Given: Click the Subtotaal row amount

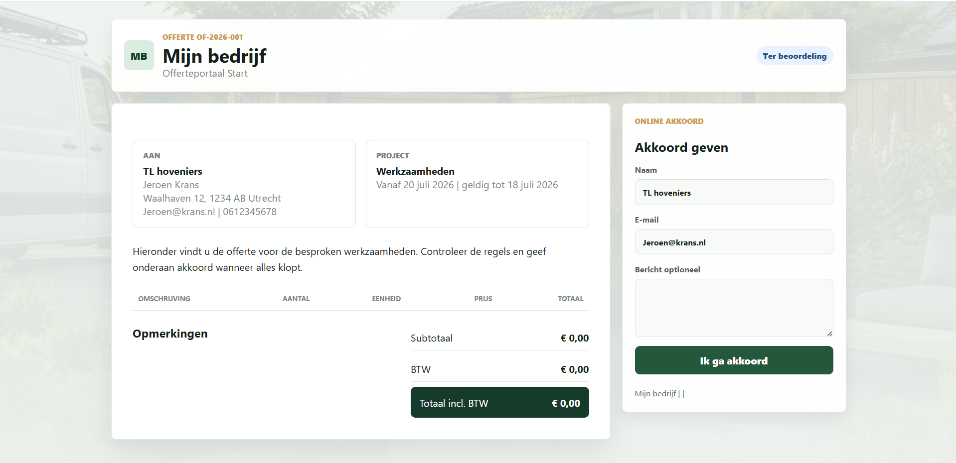Looking at the screenshot, I should (575, 338).
